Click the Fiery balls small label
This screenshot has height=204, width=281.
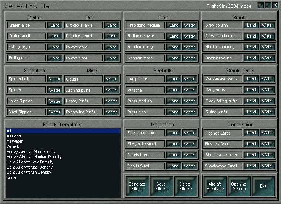pos(145,144)
